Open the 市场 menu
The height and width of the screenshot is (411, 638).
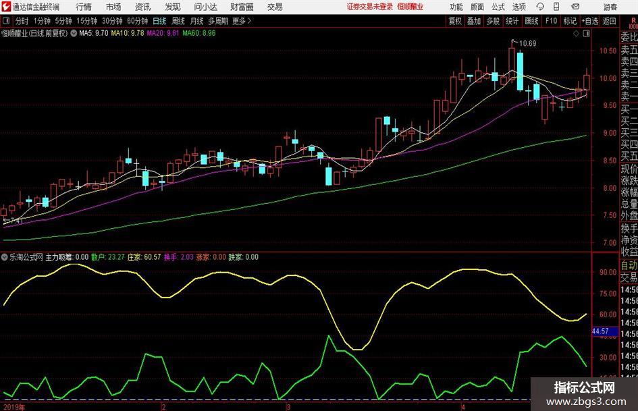113,7
